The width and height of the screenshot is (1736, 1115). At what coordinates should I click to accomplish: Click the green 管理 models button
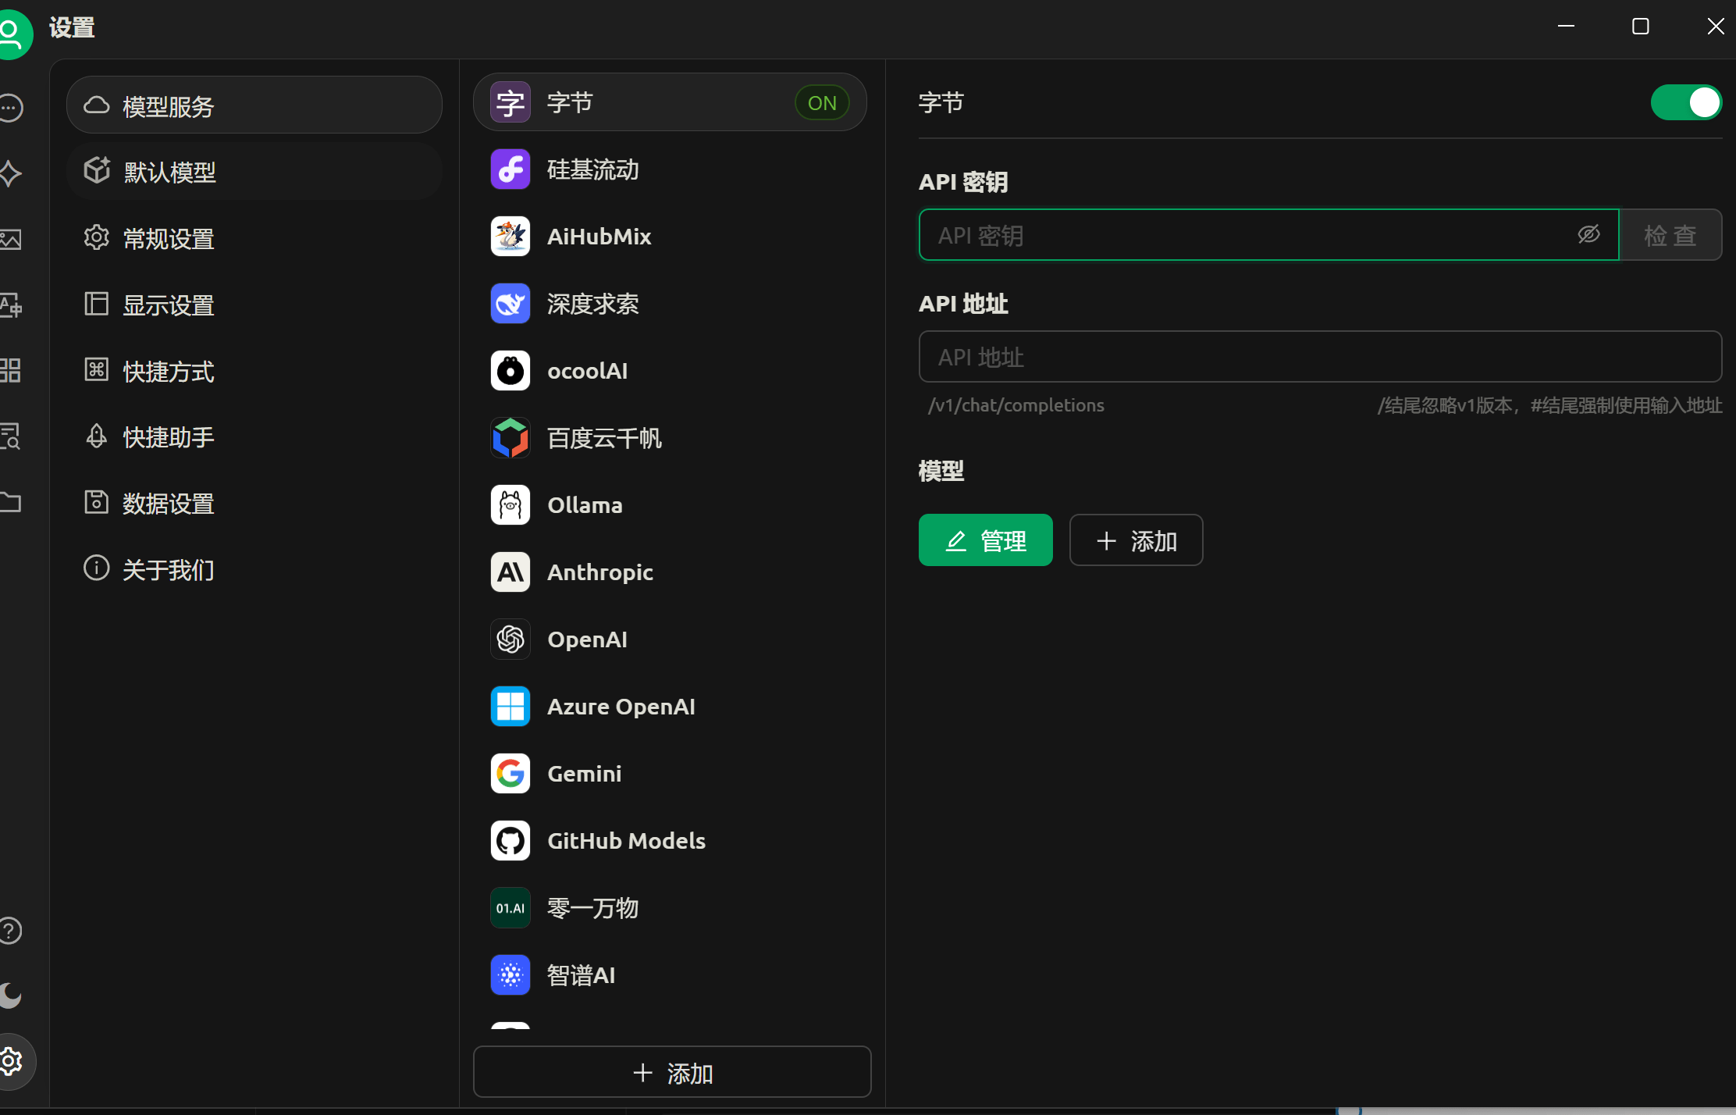pyautogui.click(x=986, y=540)
